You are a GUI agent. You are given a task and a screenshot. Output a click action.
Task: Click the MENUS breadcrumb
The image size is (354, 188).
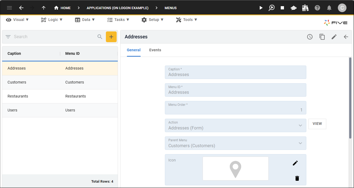[x=171, y=8]
